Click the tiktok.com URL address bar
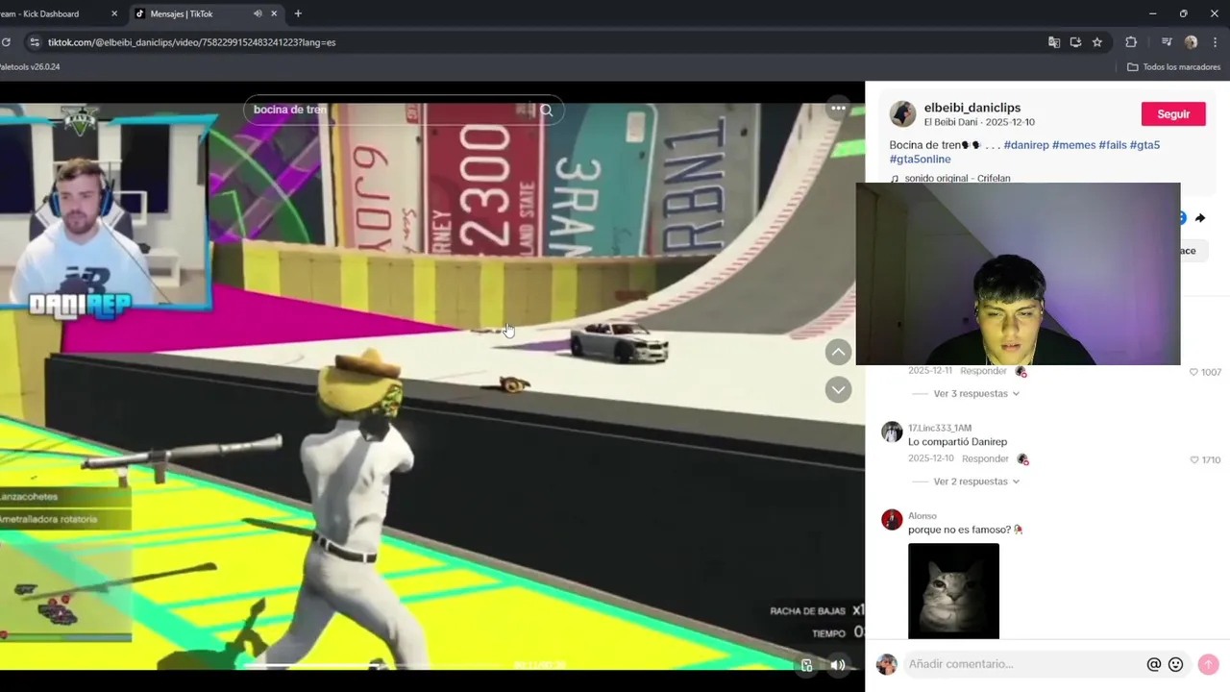This screenshot has height=692, width=1230. (x=538, y=42)
